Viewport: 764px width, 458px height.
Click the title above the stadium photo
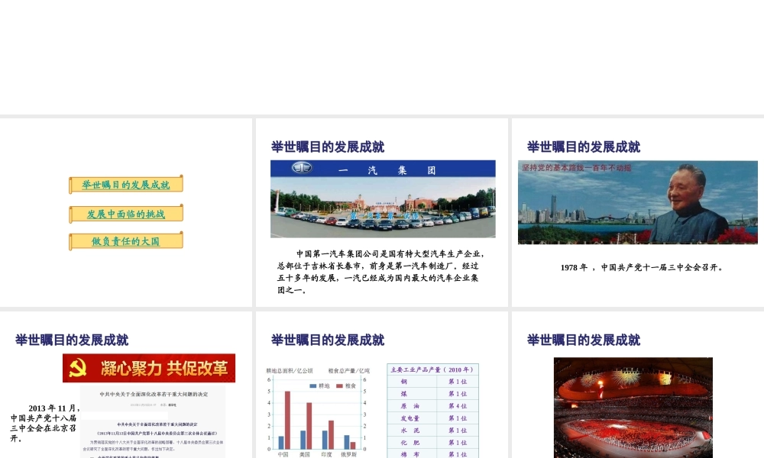pyautogui.click(x=583, y=340)
